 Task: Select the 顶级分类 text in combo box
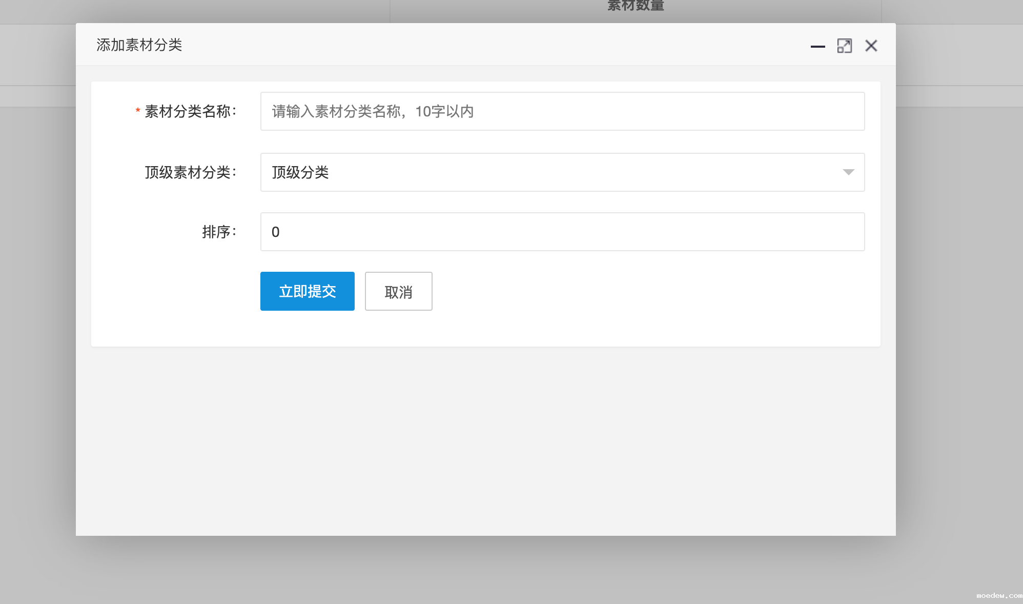pos(300,172)
